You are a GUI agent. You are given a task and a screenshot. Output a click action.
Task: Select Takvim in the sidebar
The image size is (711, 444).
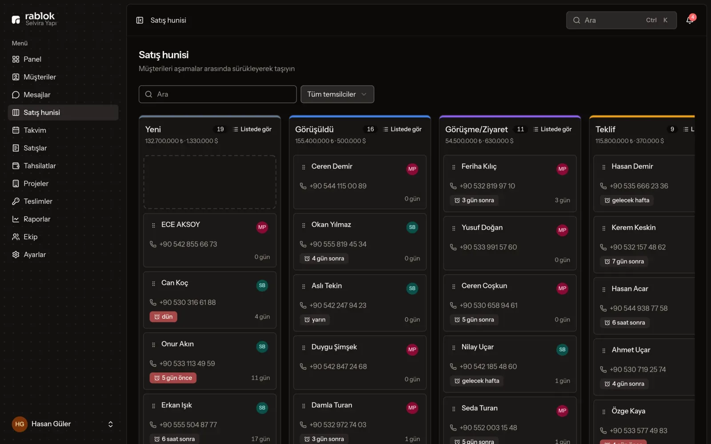click(63, 130)
